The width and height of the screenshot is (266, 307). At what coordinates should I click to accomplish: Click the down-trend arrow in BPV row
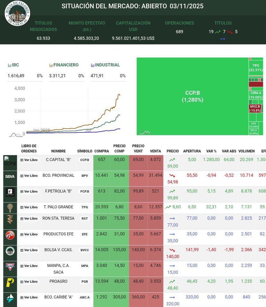(x=172, y=176)
